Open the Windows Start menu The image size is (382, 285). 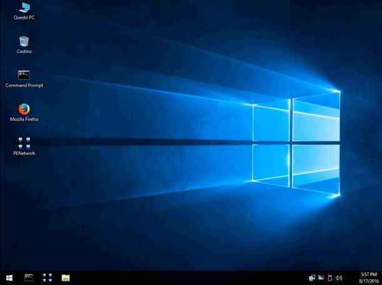[9, 278]
